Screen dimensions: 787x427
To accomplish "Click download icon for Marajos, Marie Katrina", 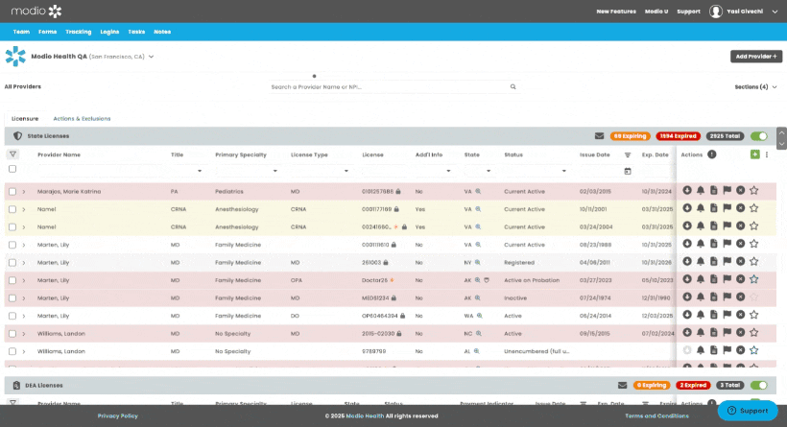I will click(x=686, y=191).
